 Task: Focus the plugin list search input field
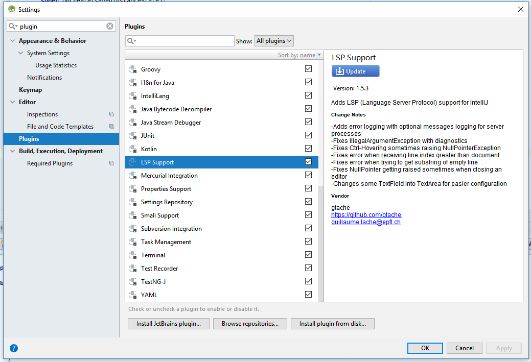[x=180, y=41]
